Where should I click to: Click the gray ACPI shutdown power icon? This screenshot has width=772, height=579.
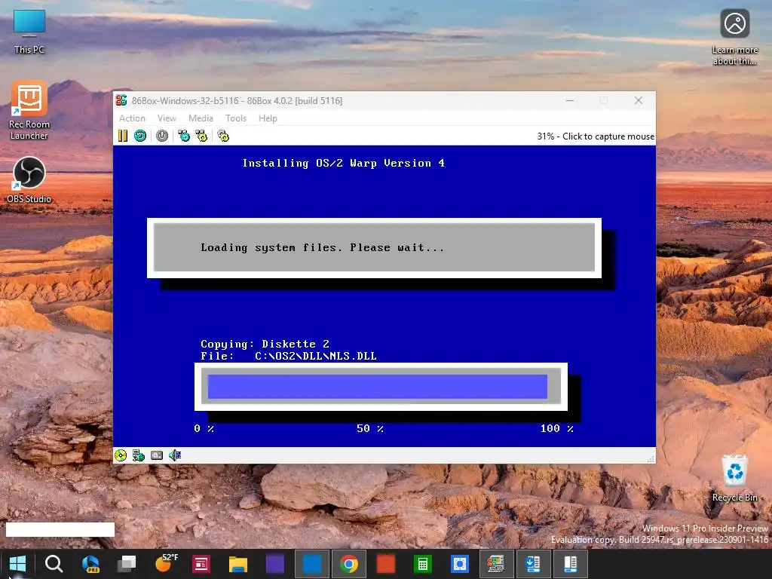point(162,136)
